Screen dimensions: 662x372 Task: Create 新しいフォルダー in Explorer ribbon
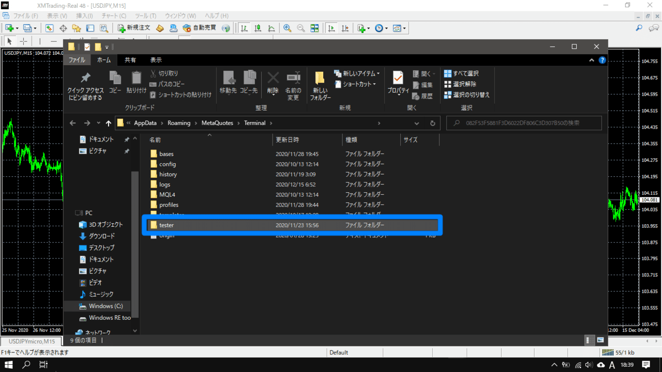320,86
